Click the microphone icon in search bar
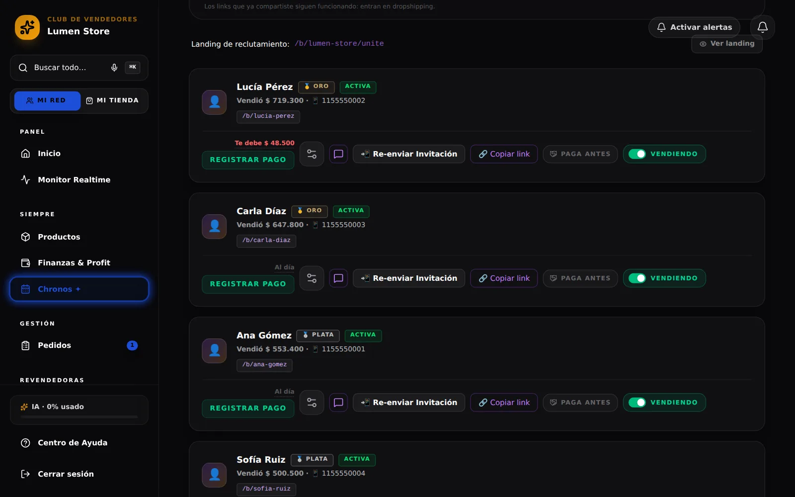 [114, 68]
